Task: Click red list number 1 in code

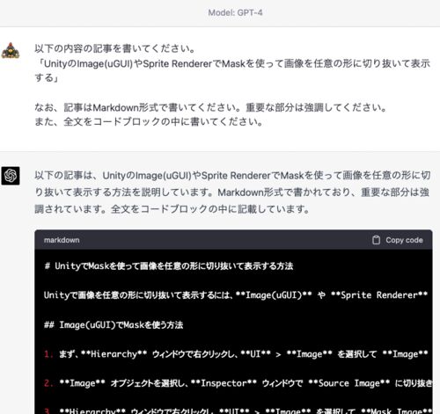Action: pos(48,354)
